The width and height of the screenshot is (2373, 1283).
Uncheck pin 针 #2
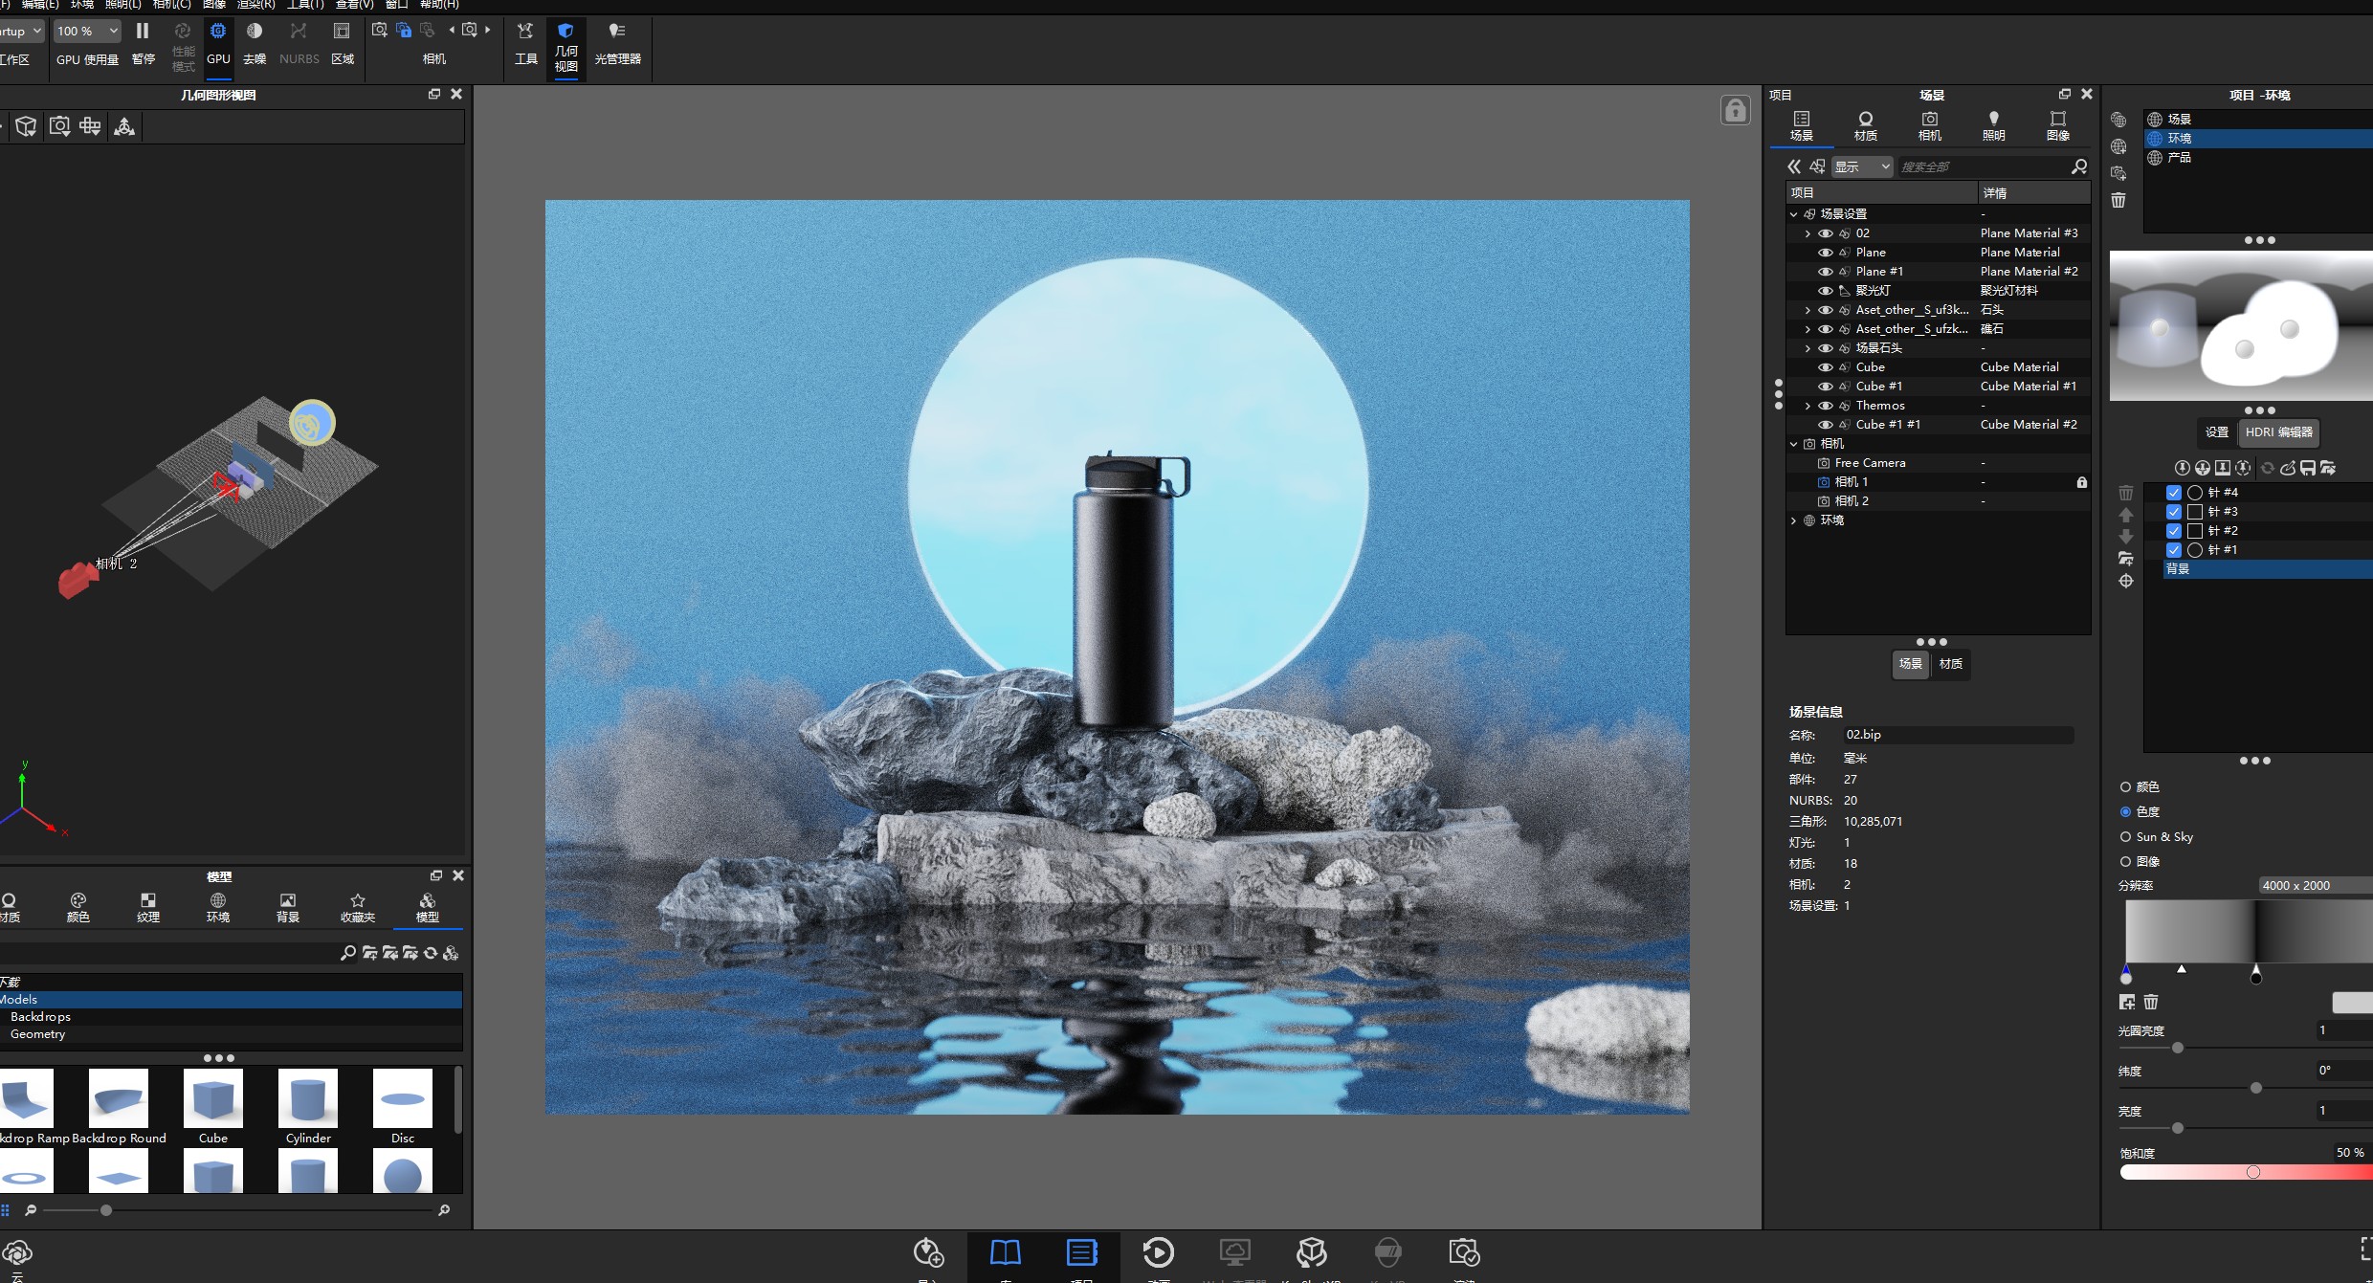2174,531
